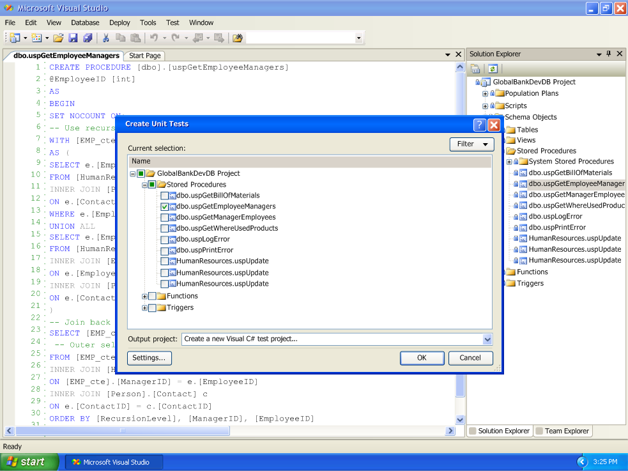The height and width of the screenshot is (471, 628).
Task: Click the Undo arrow icon
Action: point(154,38)
